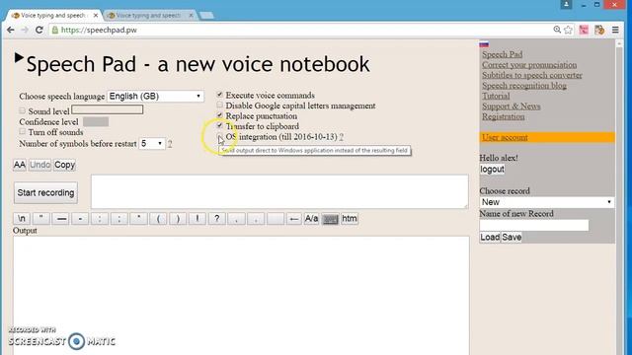Open Subtitles to speech converter link
This screenshot has width=632, height=355.
[x=532, y=75]
